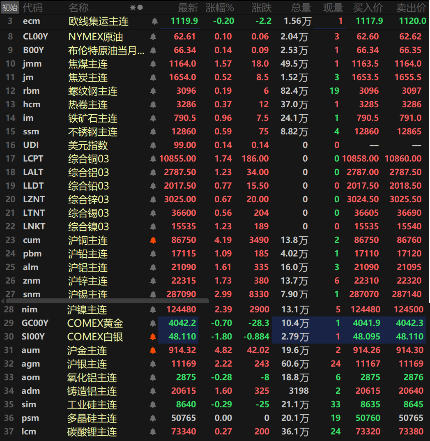Enable alert bell for 综合铅03
The image size is (430, 441).
coord(153,186)
